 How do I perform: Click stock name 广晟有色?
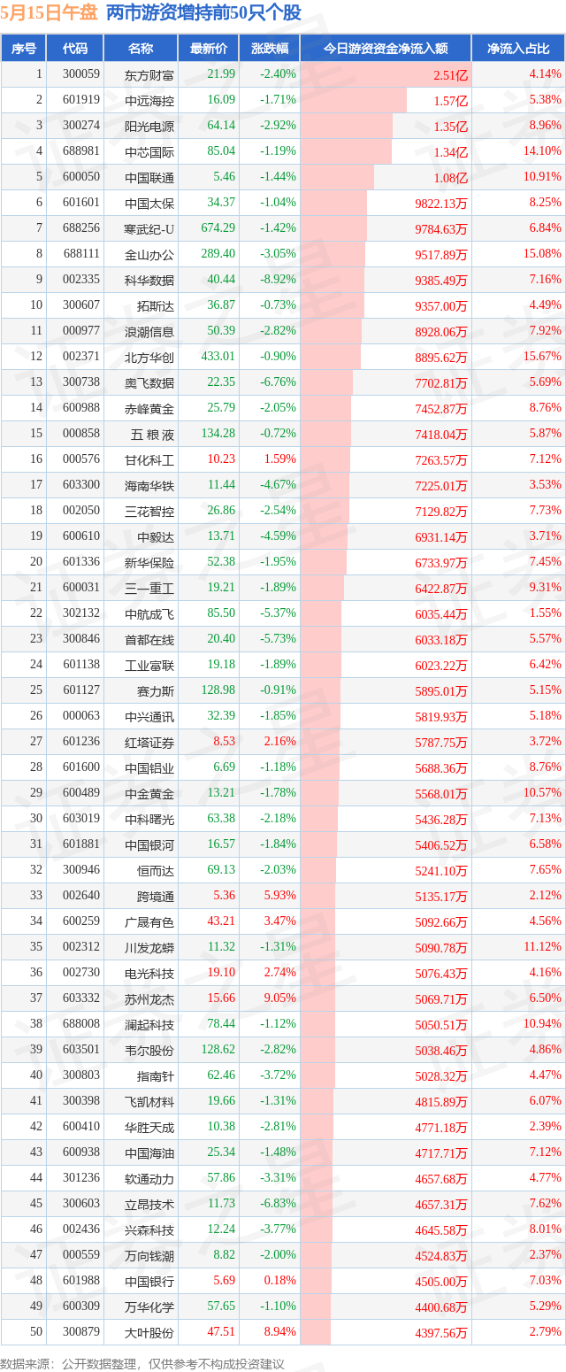pyautogui.click(x=149, y=922)
